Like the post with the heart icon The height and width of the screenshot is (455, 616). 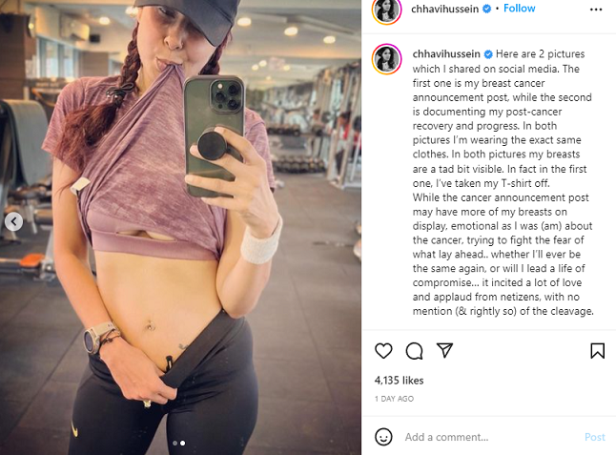(x=383, y=350)
